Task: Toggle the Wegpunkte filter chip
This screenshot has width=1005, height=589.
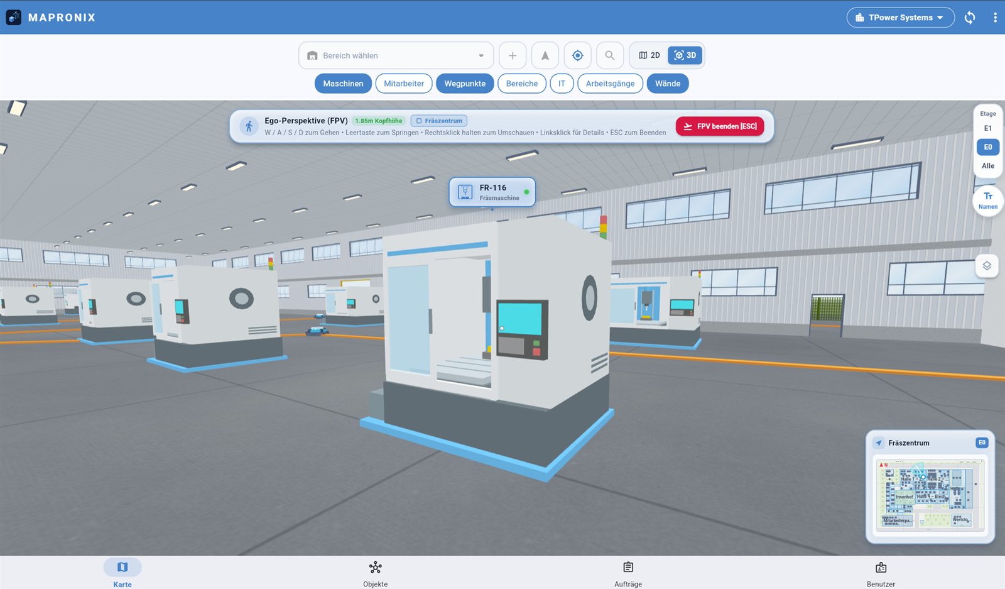Action: coord(465,84)
